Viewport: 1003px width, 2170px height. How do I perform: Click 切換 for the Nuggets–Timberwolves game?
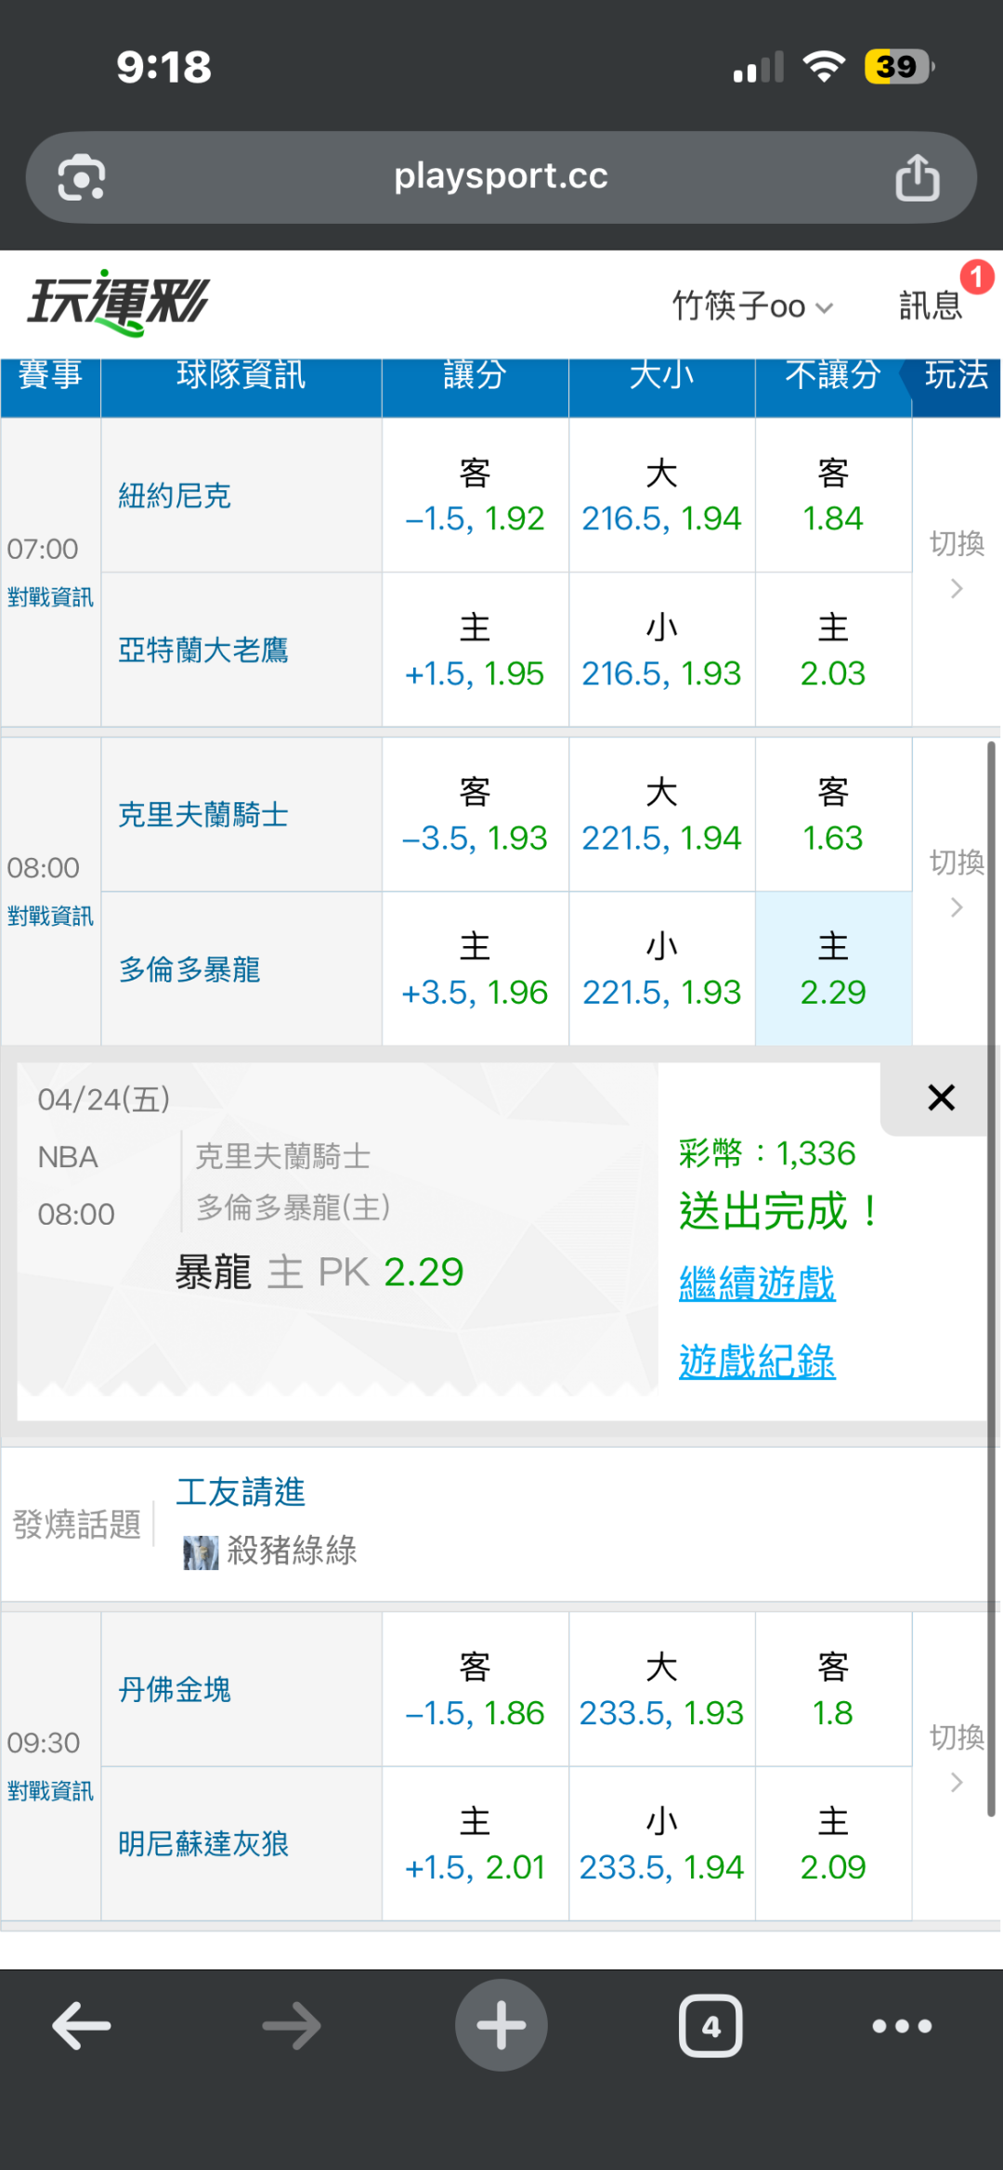click(x=957, y=1757)
